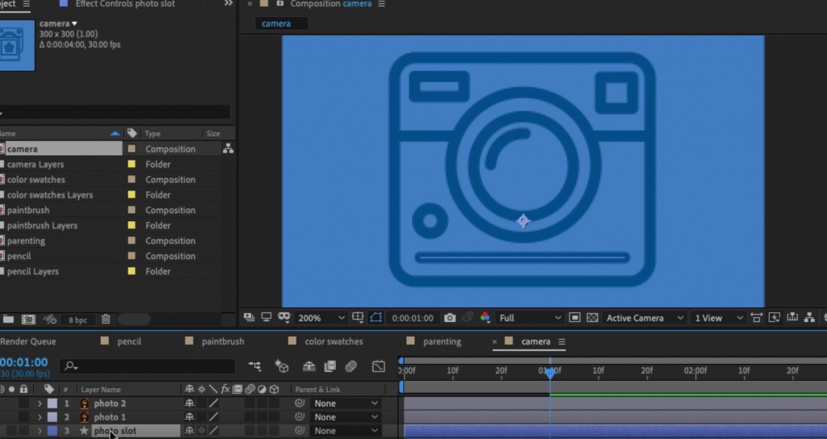Click the timeline layer search field
This screenshot has height=439, width=827.
(x=148, y=366)
